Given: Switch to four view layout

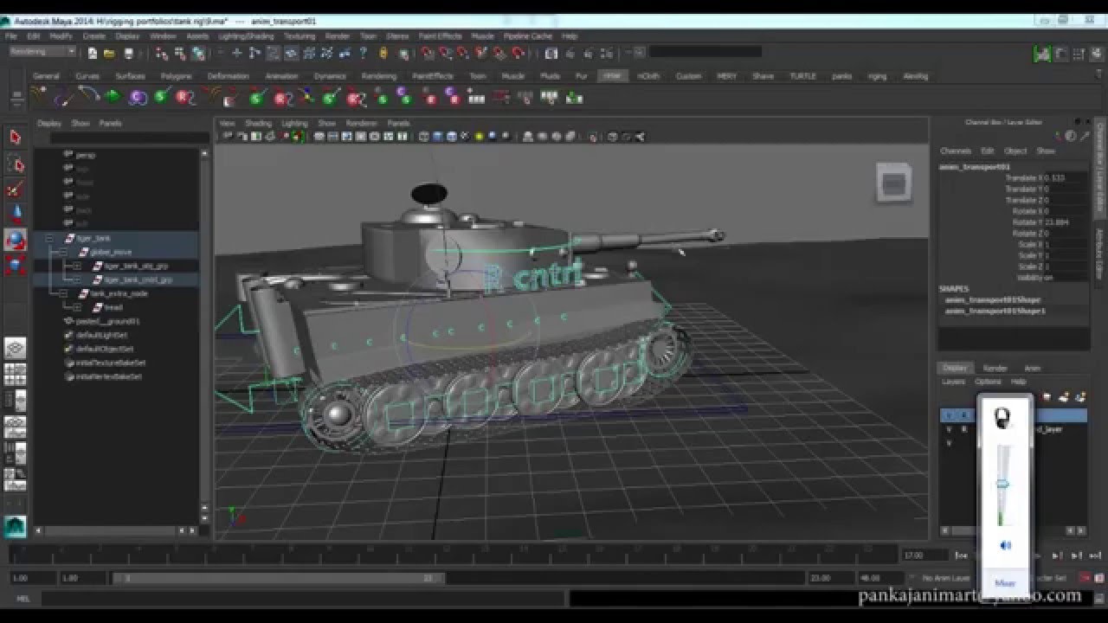Looking at the screenshot, I should click(x=15, y=375).
